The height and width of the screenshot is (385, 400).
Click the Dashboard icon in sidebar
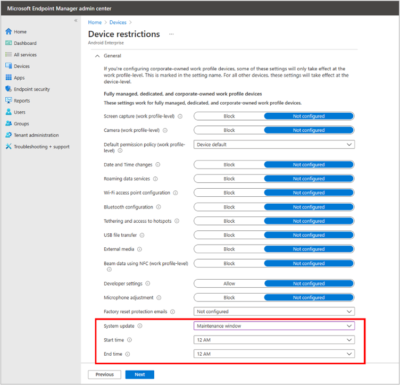click(9, 43)
